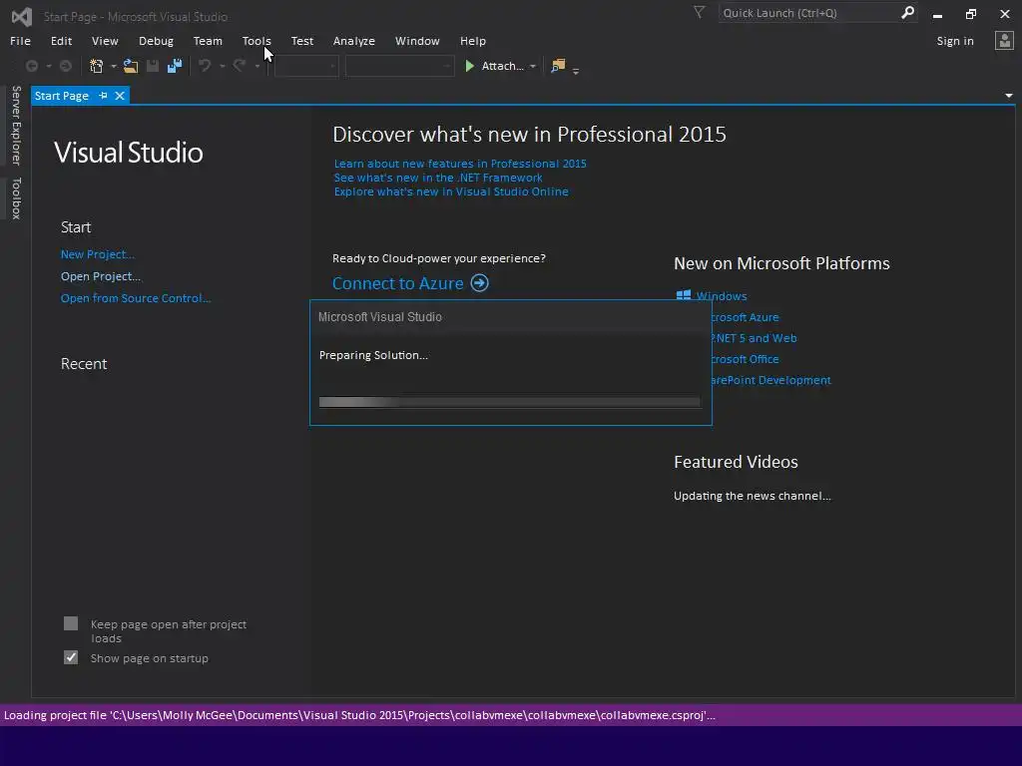Open the Edit menu

[x=61, y=40]
